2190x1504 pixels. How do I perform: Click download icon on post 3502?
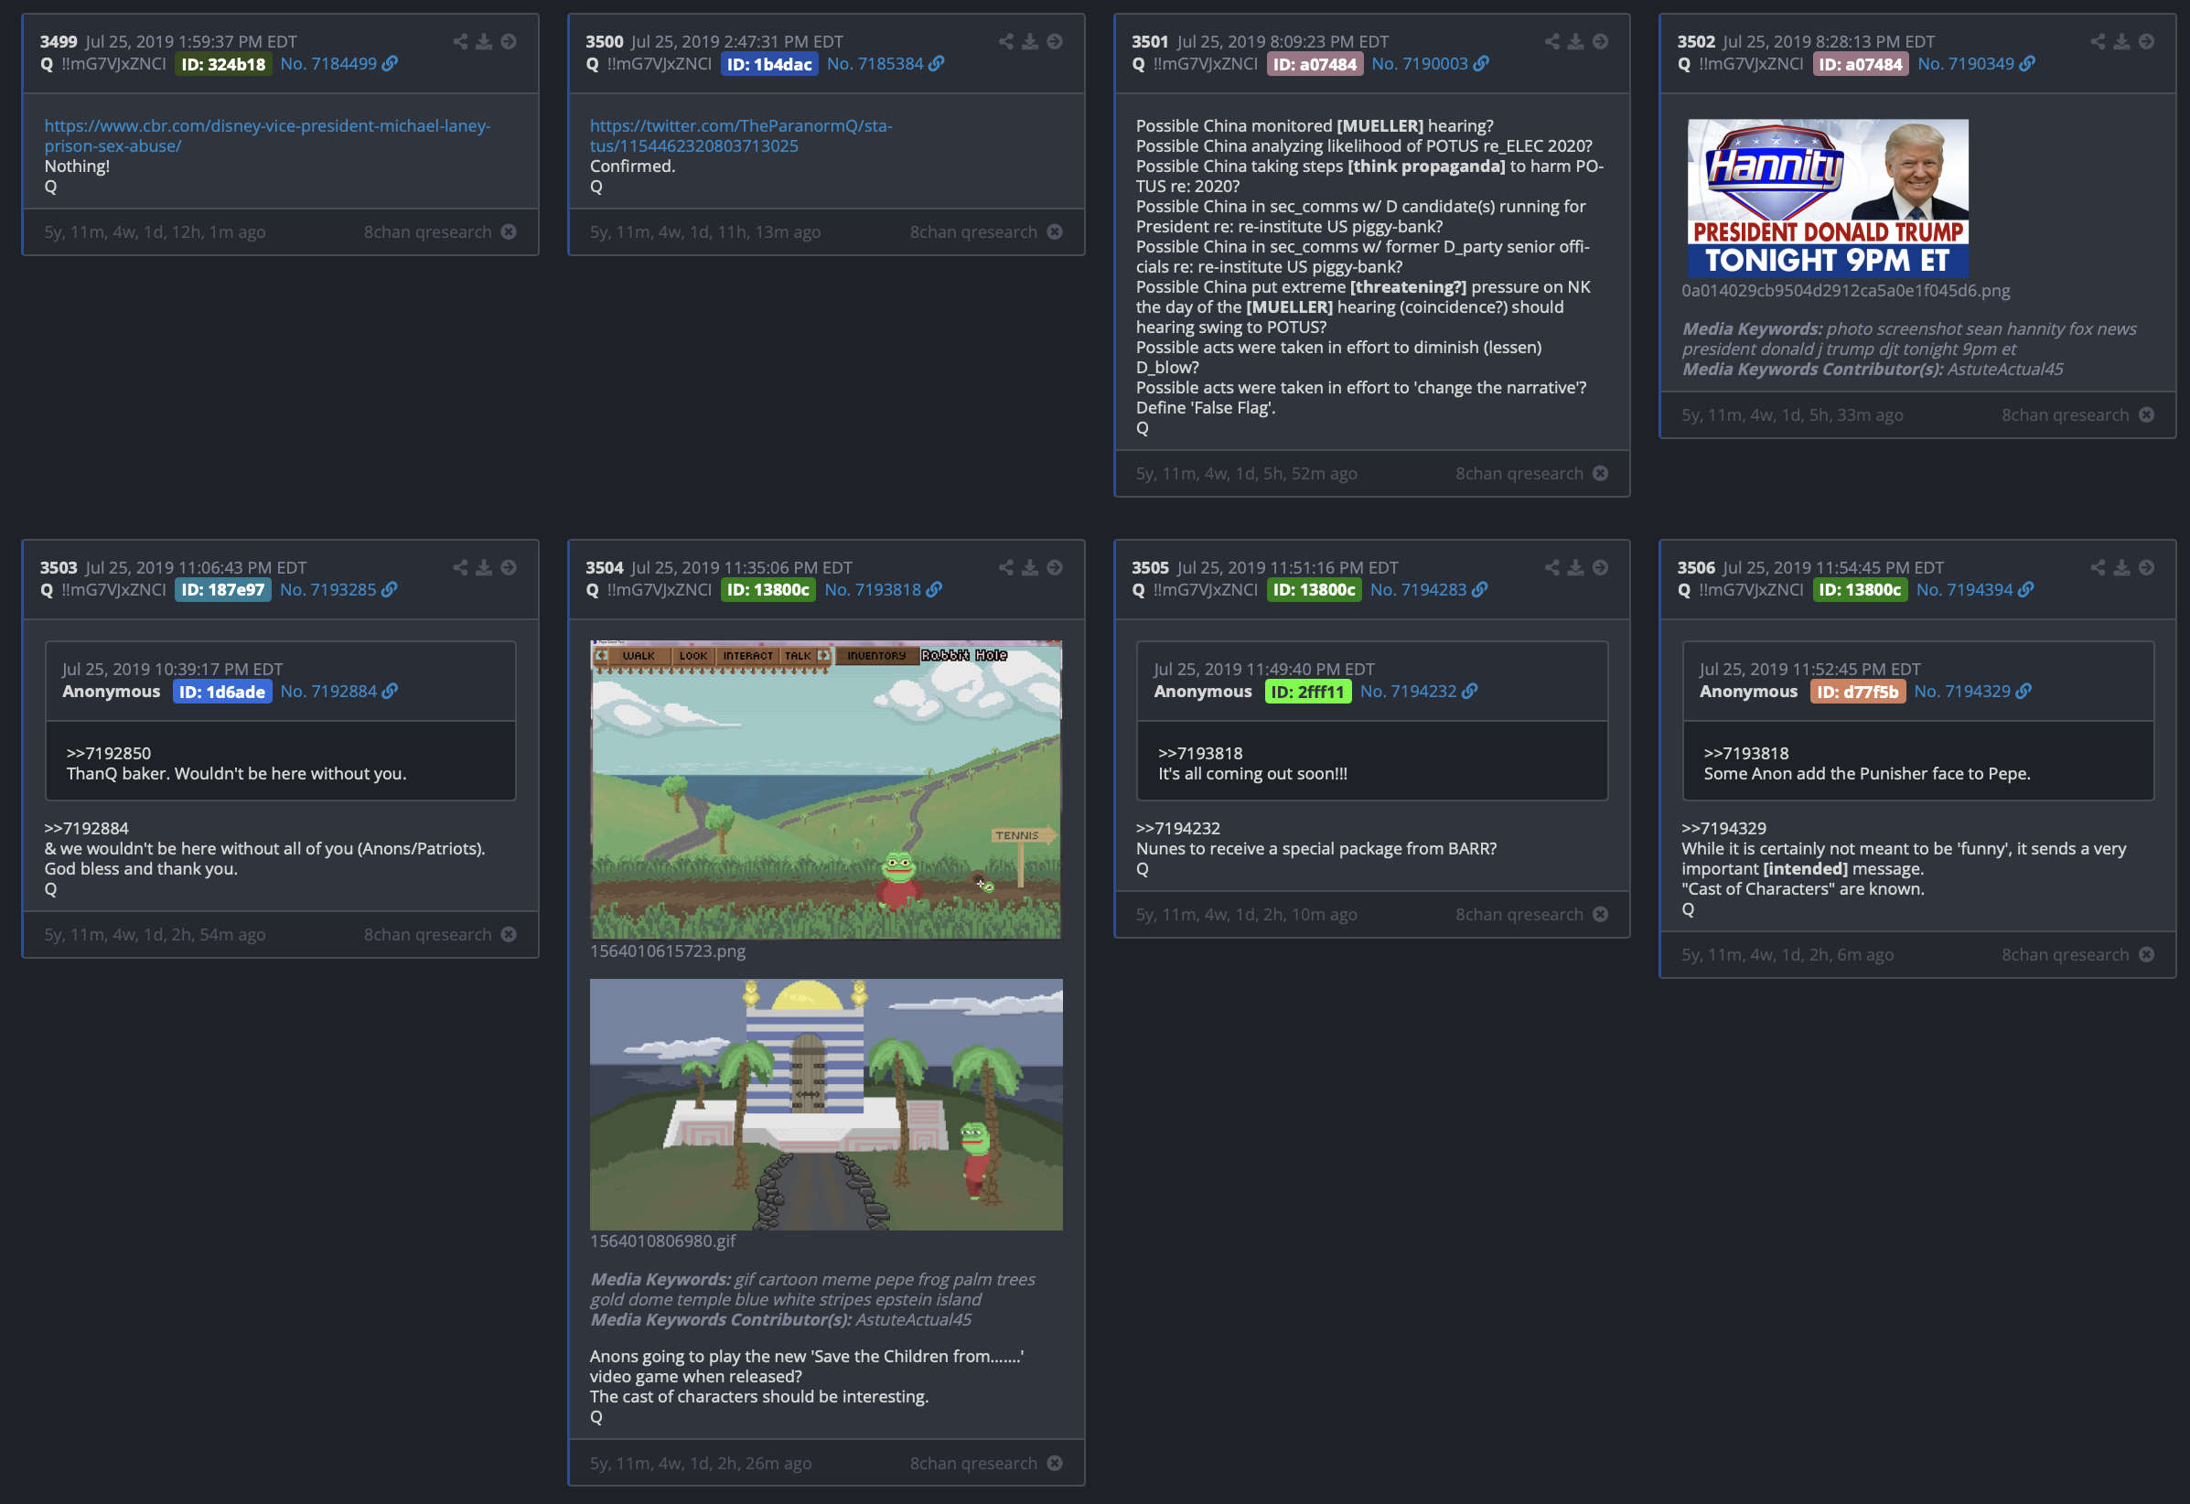(2121, 41)
